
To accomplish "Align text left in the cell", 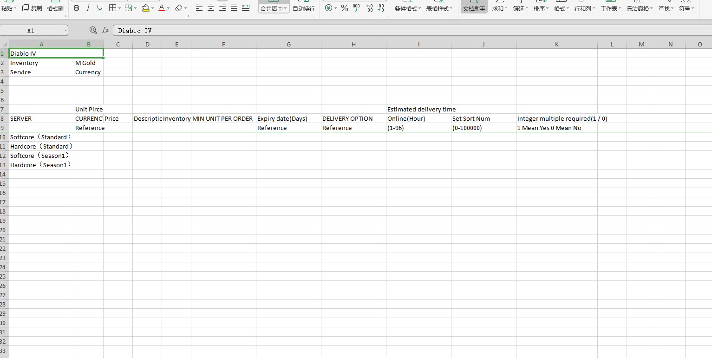I will click(x=199, y=8).
